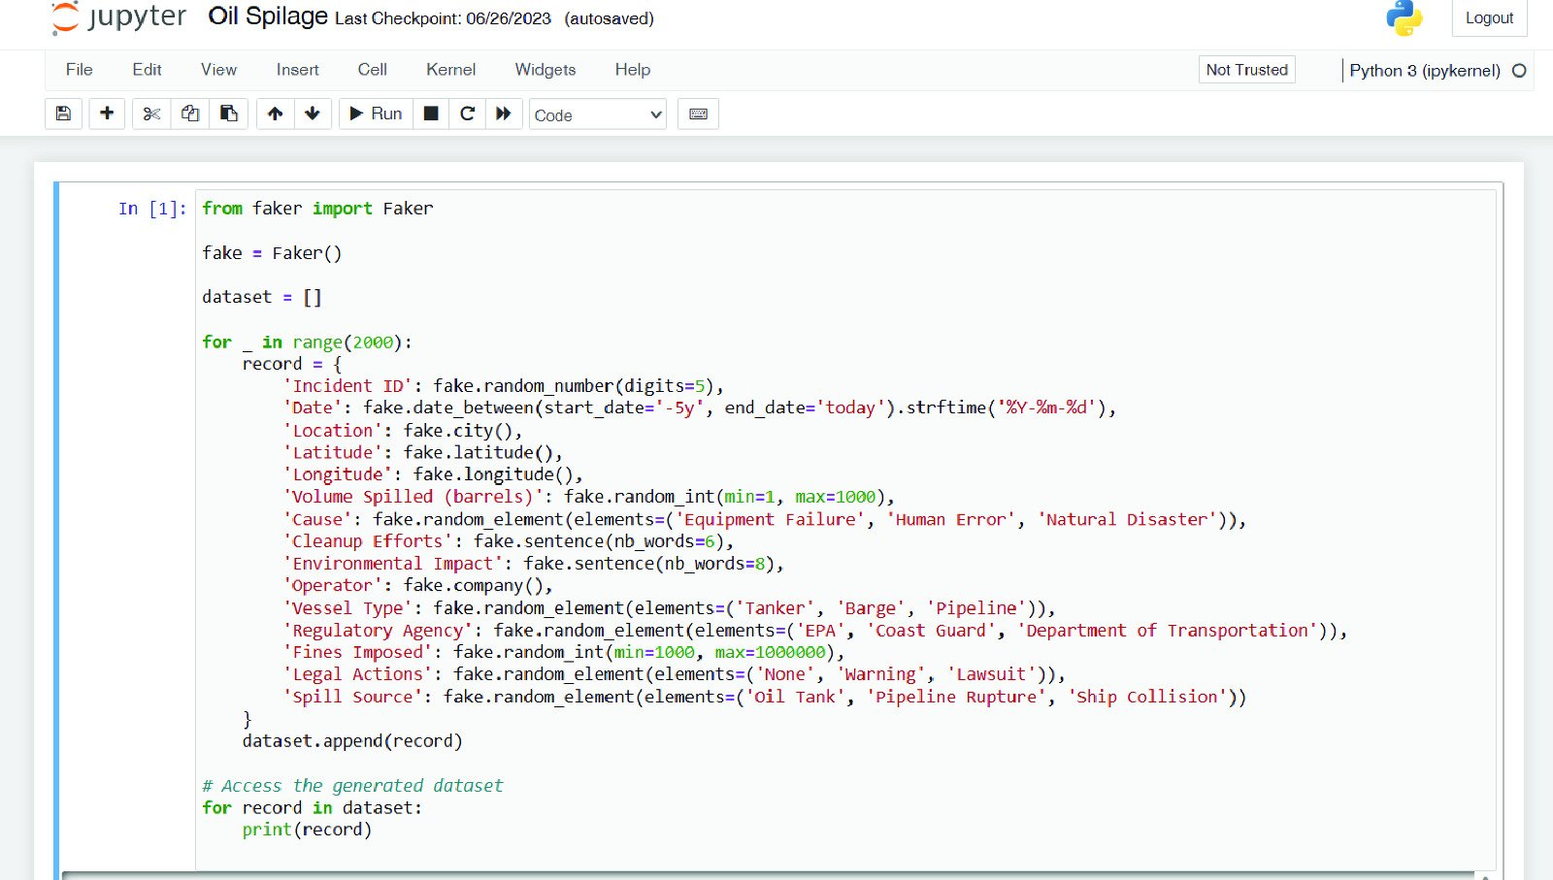This screenshot has width=1553, height=880.
Task: Move selected cell down
Action: click(x=313, y=114)
